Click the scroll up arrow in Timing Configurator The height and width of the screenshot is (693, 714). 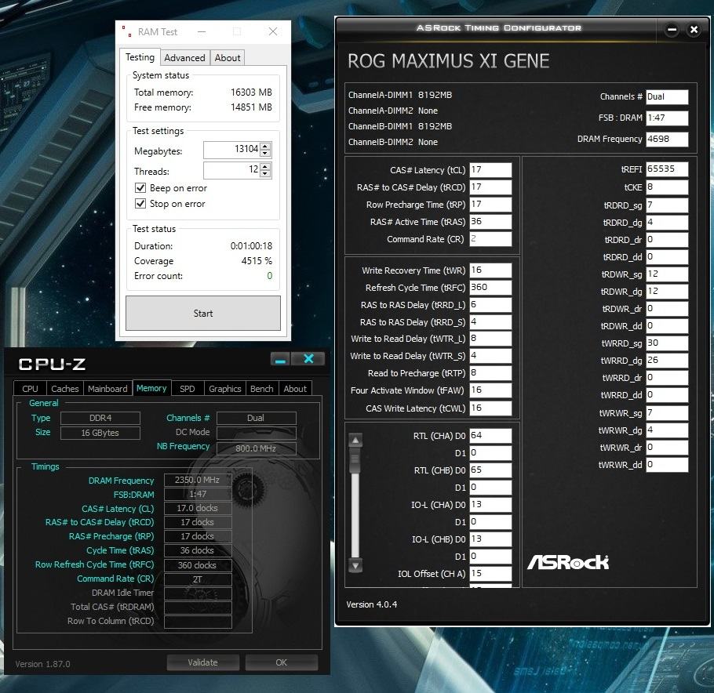pos(355,440)
